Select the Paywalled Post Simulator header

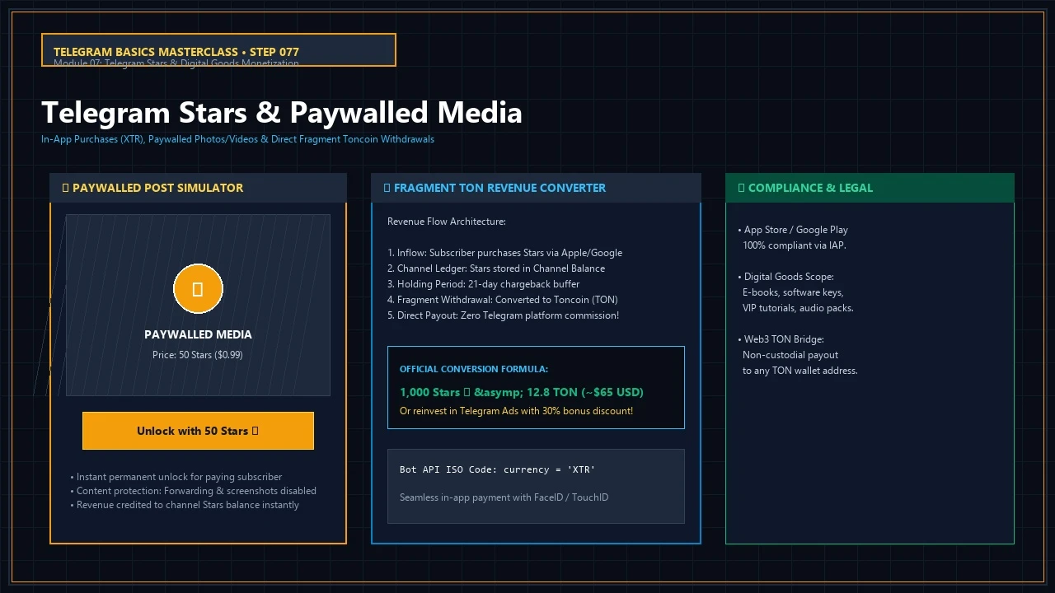click(198, 188)
